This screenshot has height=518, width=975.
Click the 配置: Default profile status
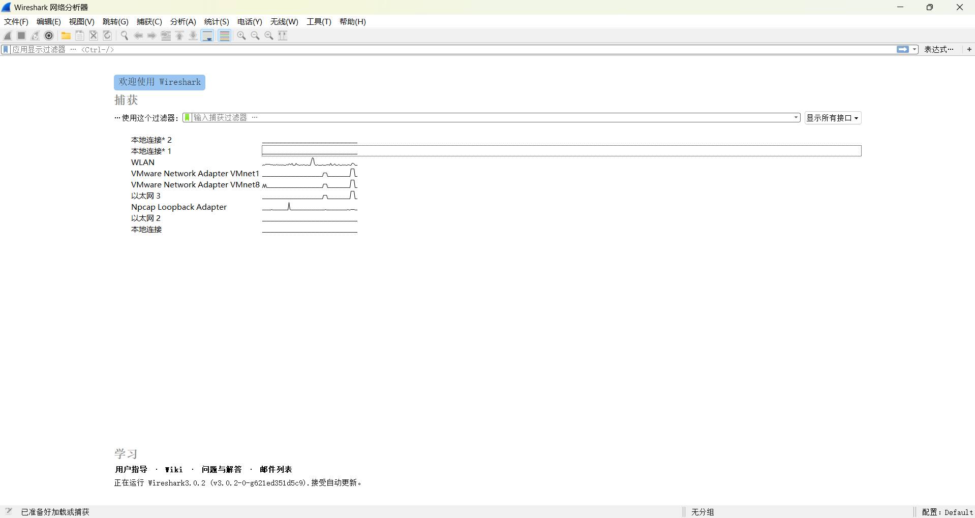pyautogui.click(x=947, y=512)
